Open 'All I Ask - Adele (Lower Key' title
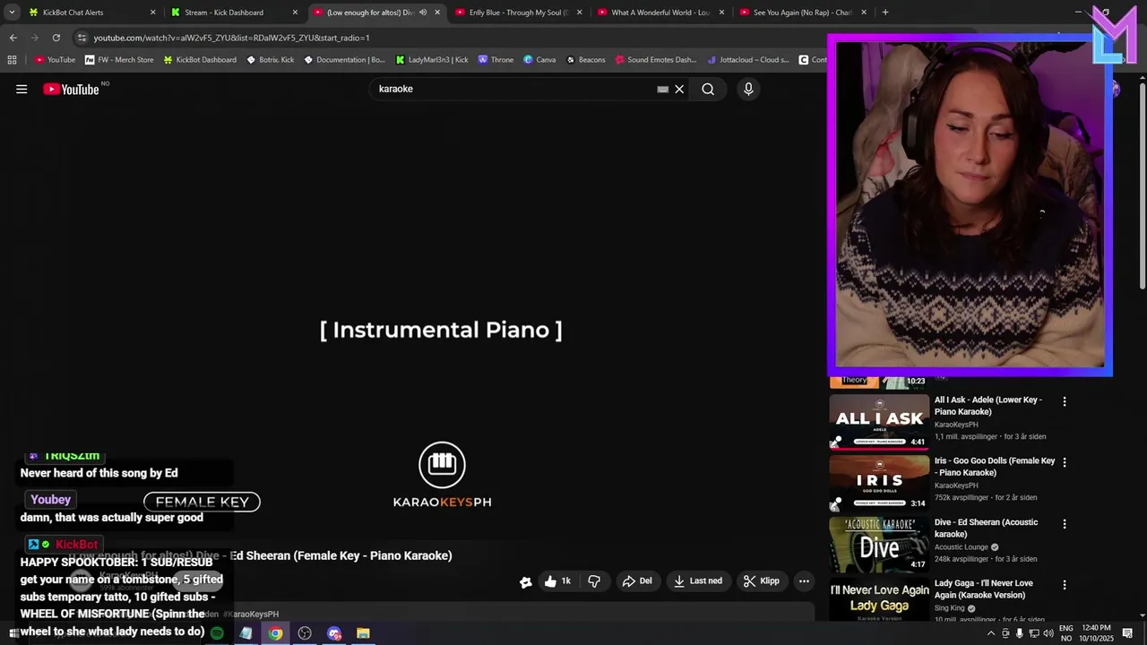Image resolution: width=1147 pixels, height=645 pixels. [x=988, y=406]
